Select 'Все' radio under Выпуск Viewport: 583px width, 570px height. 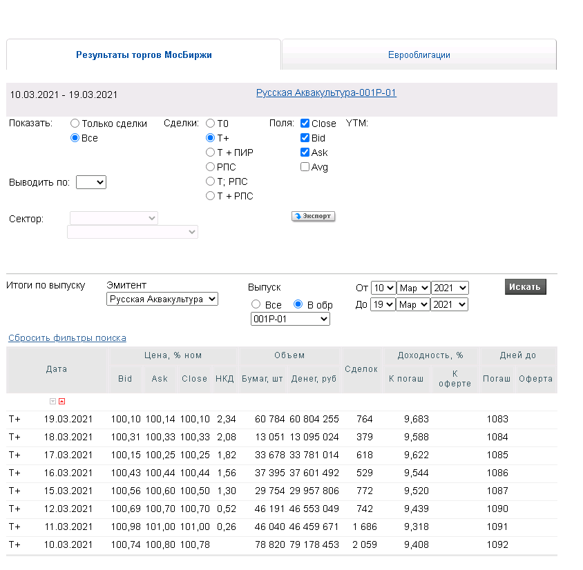[256, 304]
